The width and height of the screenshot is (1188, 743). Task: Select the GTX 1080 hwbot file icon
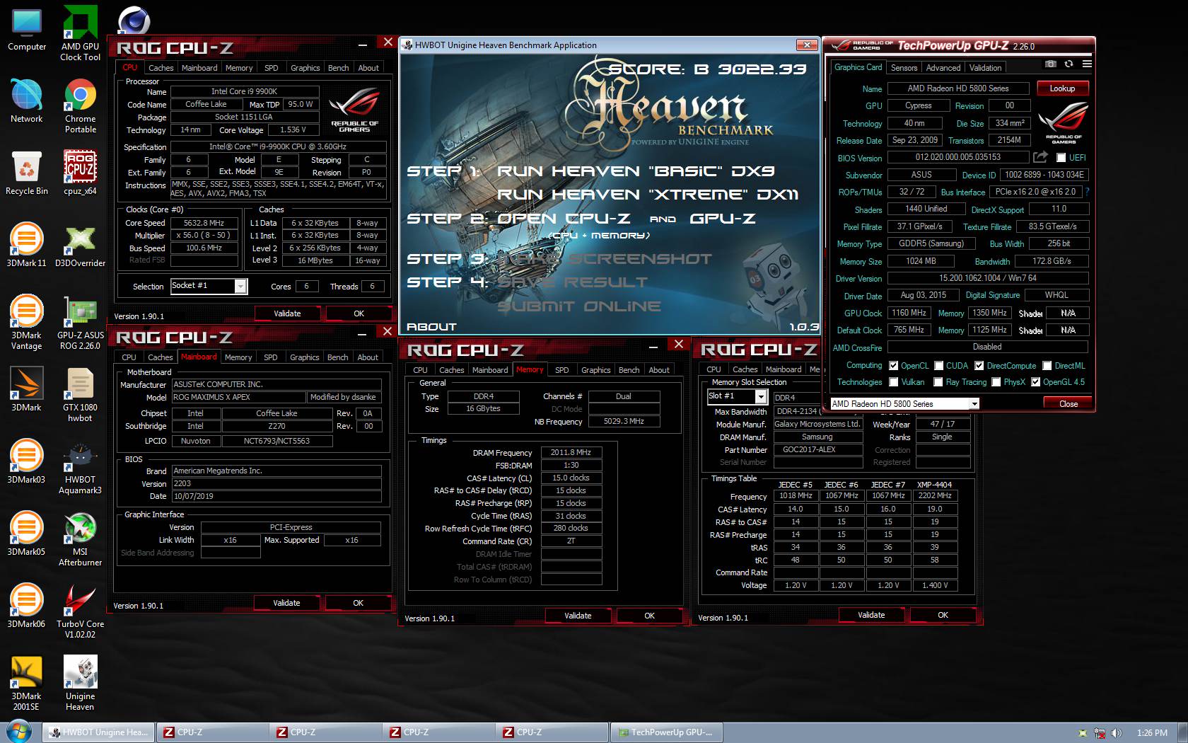[80, 395]
